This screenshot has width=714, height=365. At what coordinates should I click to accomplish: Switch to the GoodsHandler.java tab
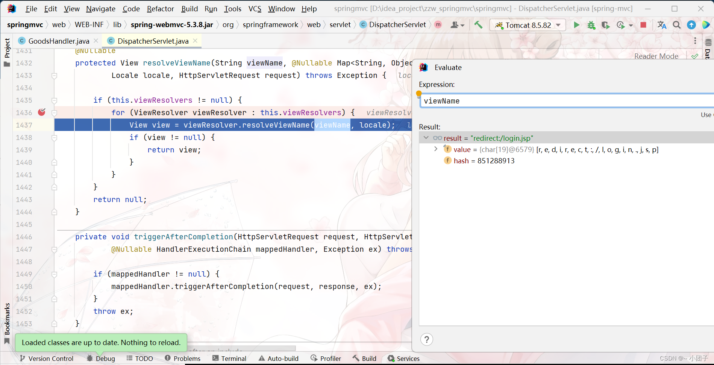(59, 41)
